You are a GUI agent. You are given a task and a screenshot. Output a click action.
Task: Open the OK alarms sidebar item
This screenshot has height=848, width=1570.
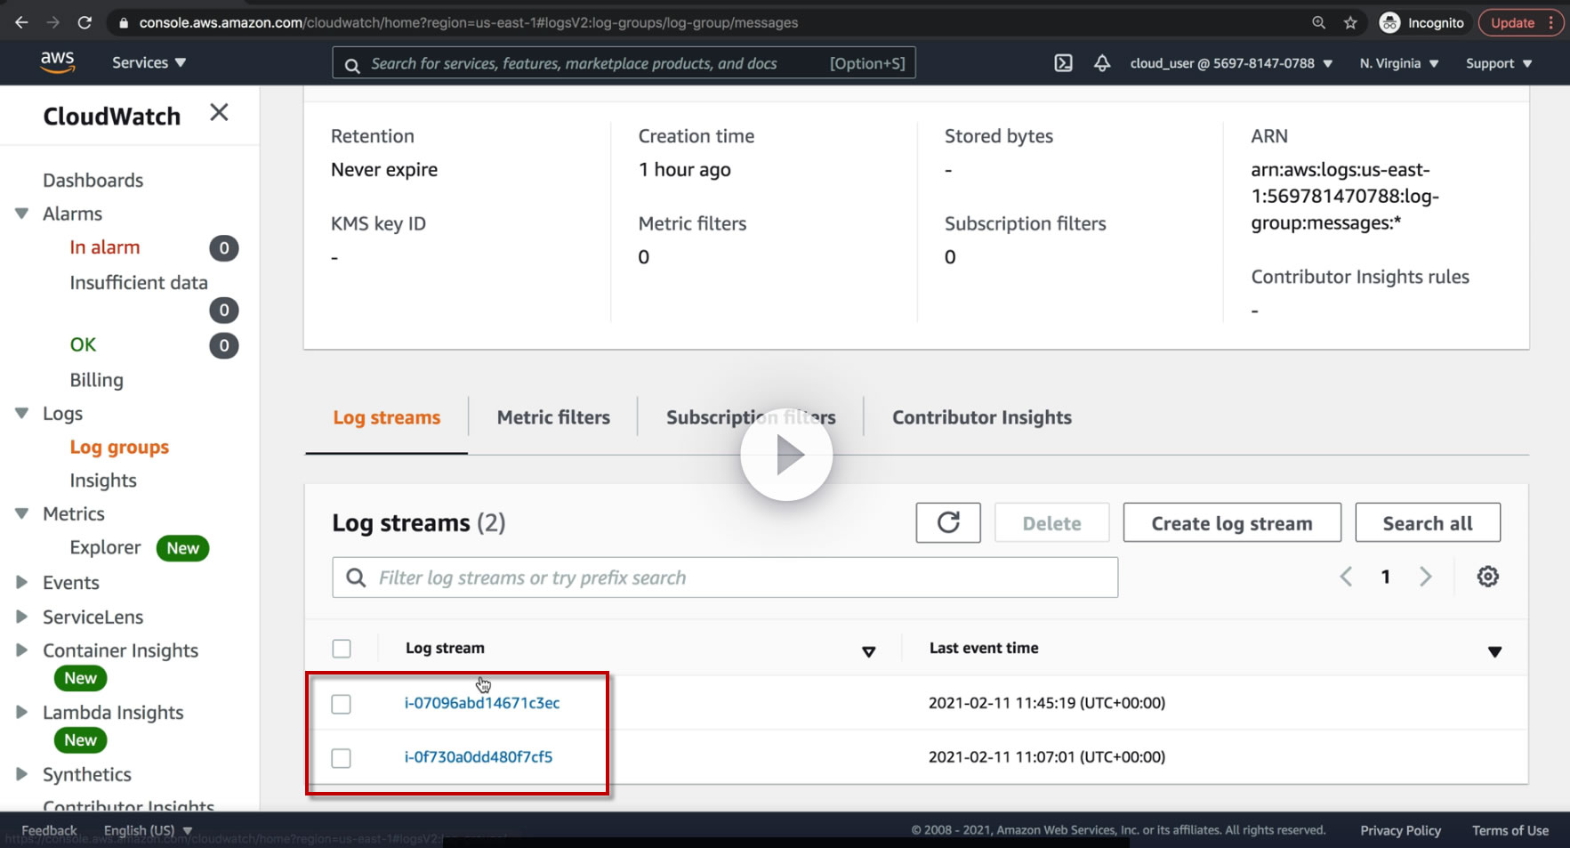tap(83, 344)
